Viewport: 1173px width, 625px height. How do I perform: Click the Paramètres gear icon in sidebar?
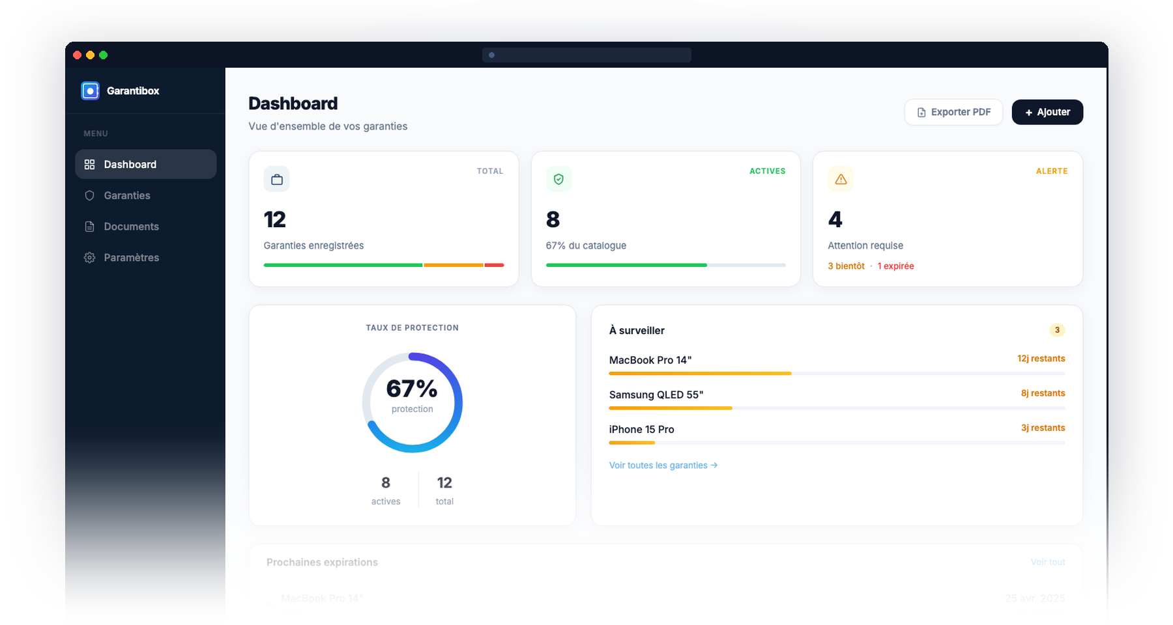point(90,257)
